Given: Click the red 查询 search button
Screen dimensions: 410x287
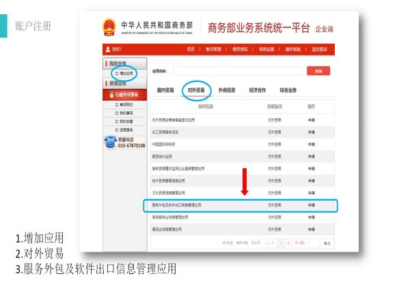Looking at the screenshot, I should tap(318, 70).
